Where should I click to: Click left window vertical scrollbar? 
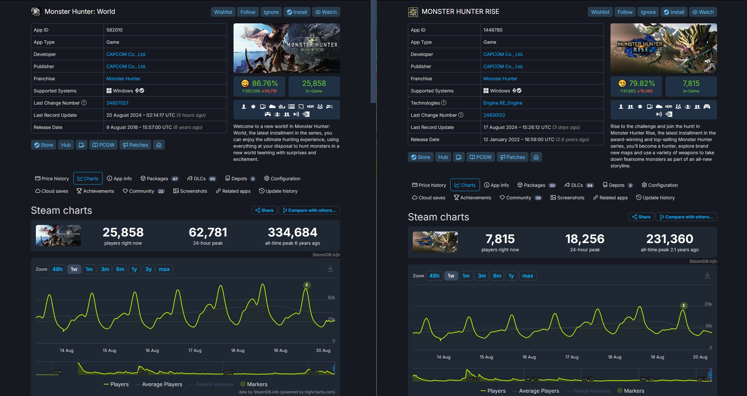tap(373, 51)
